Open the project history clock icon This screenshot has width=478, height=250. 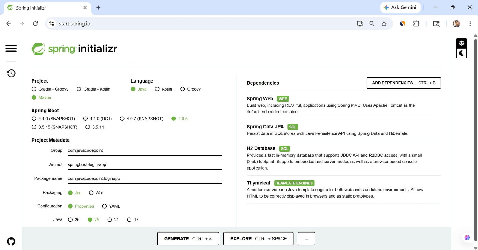point(11,73)
